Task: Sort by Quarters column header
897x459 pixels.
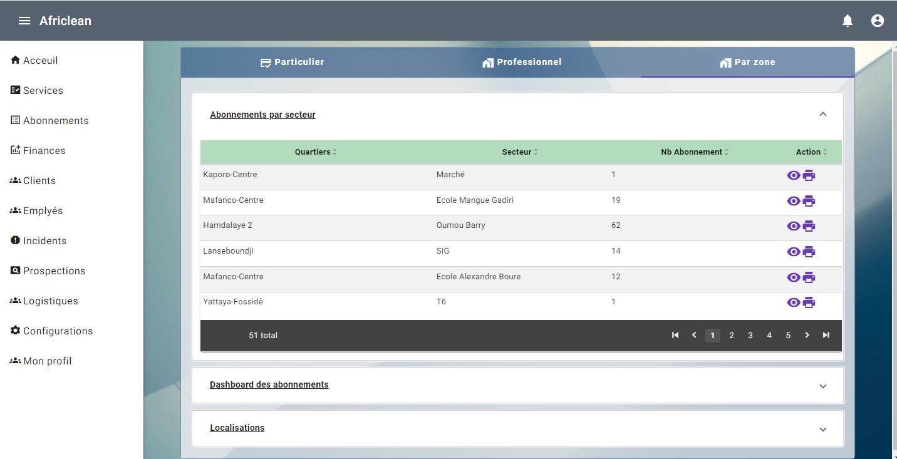Action: (x=316, y=152)
